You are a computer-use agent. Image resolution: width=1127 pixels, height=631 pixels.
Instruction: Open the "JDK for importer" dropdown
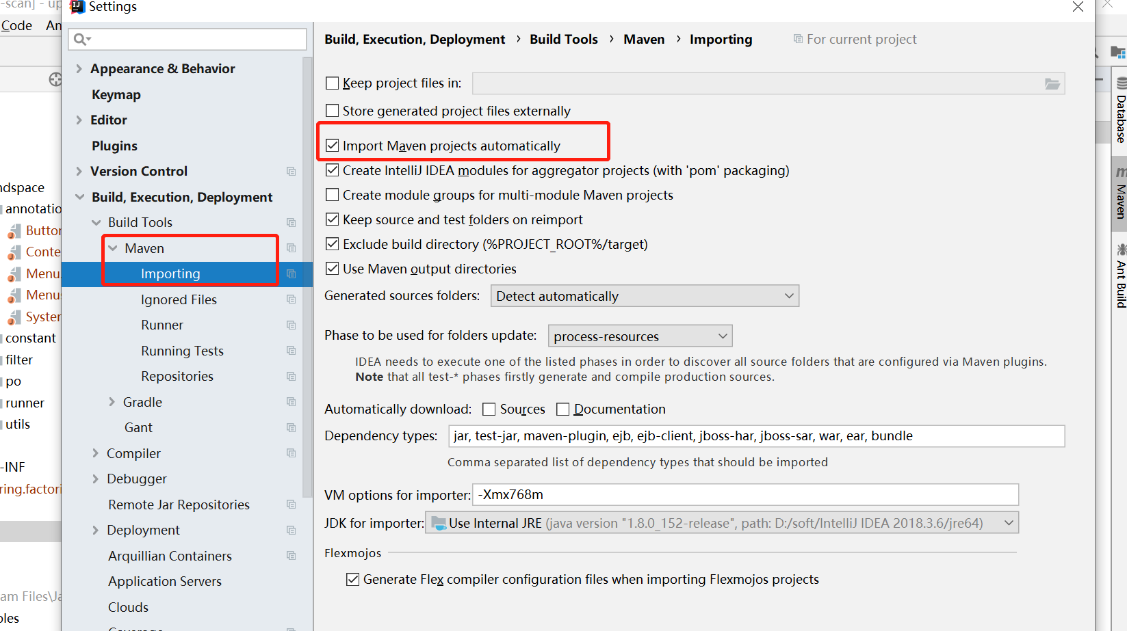(x=721, y=523)
